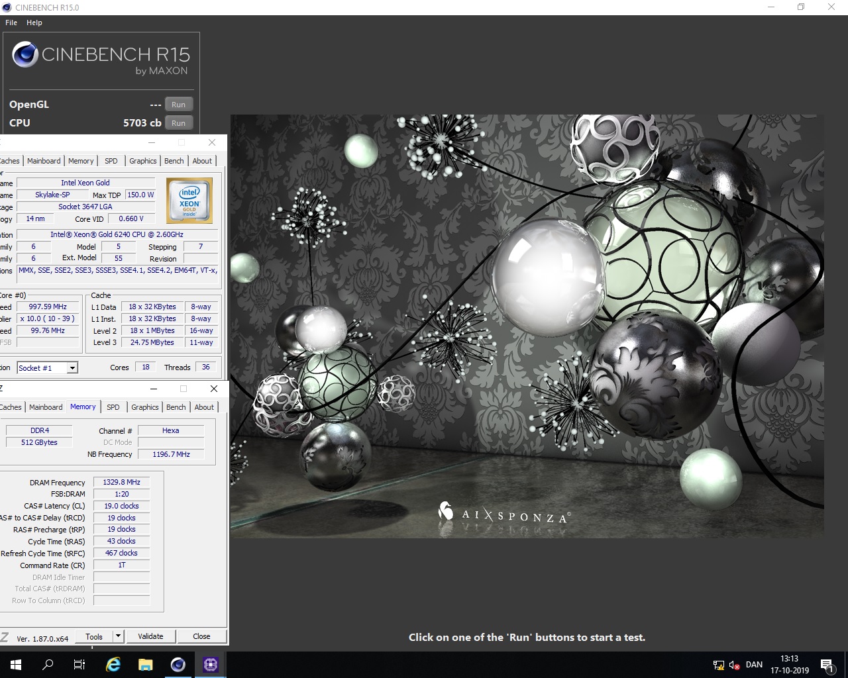Screen dimensions: 848x678
Task: Select Caches tab in lower CPU-Z window
Action: coord(11,407)
